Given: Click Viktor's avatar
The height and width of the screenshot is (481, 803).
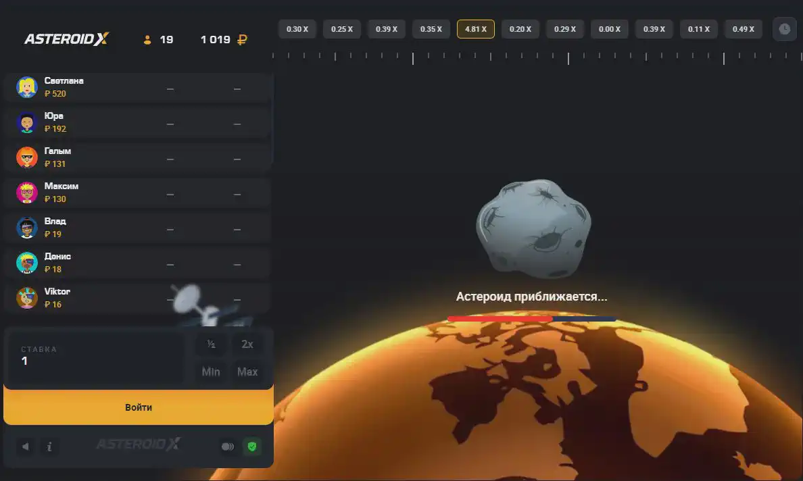Looking at the screenshot, I should tap(27, 298).
